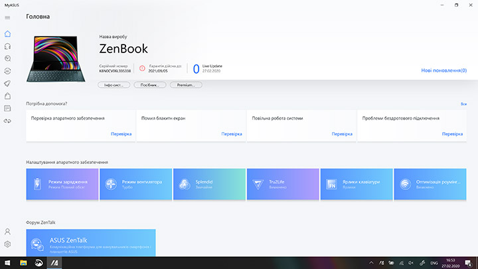Screen dimensions: 478x269
Task: Click battery icon in system tray
Action: coord(391,263)
